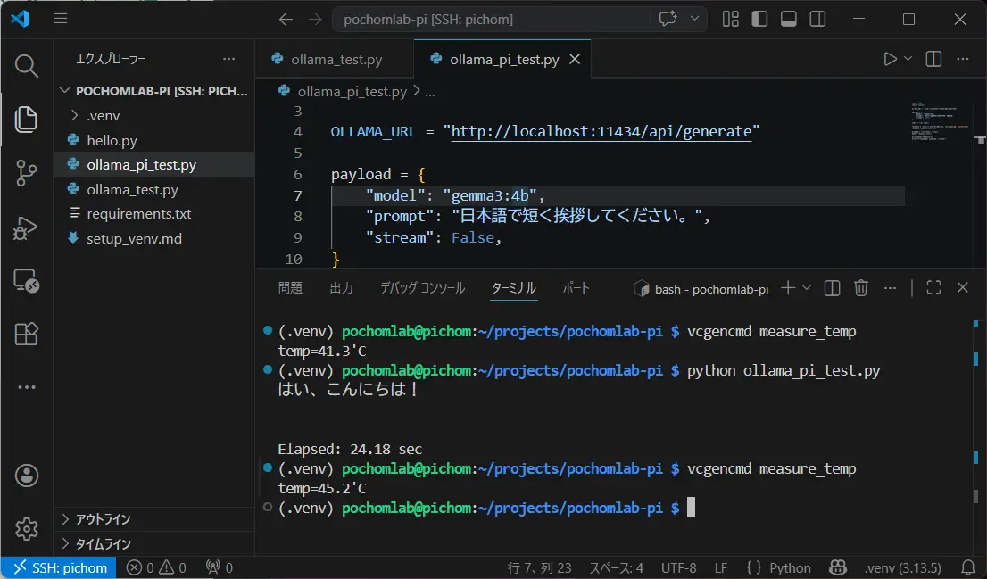Create a new terminal with plus
The height and width of the screenshot is (579, 987).
(x=787, y=288)
